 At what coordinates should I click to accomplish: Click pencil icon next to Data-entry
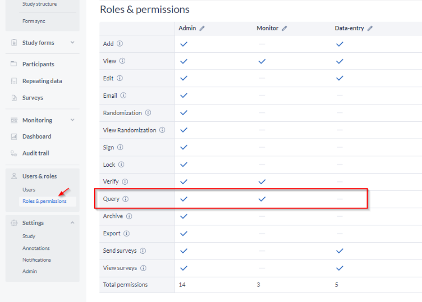click(370, 28)
